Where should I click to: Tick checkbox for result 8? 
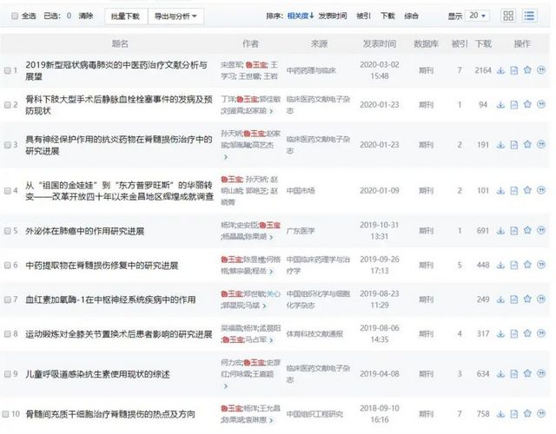click(8, 334)
